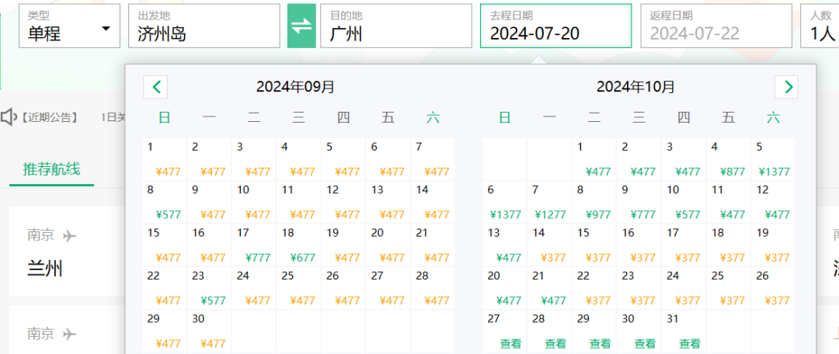Edit the departure city field 济州岛
This screenshot has height=354, width=839.
coord(204,26)
